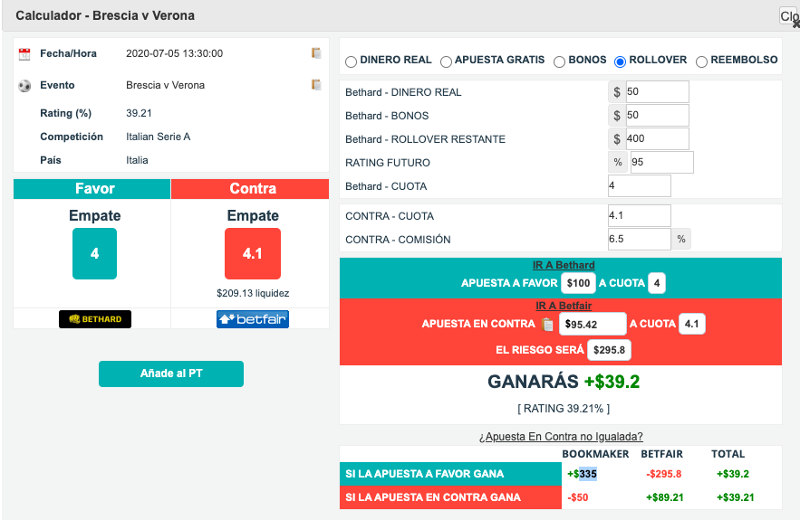Click the GANARÁS +$39.2 profit text
Screen dimensions: 800x520
point(564,382)
